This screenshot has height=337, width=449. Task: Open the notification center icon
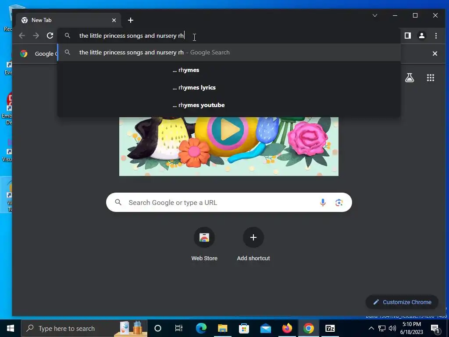pyautogui.click(x=435, y=328)
